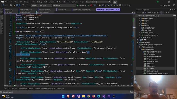Viewport: 177px width, 99px height.
Task: Open the Git menu
Action: pyautogui.click(x=21, y=2)
